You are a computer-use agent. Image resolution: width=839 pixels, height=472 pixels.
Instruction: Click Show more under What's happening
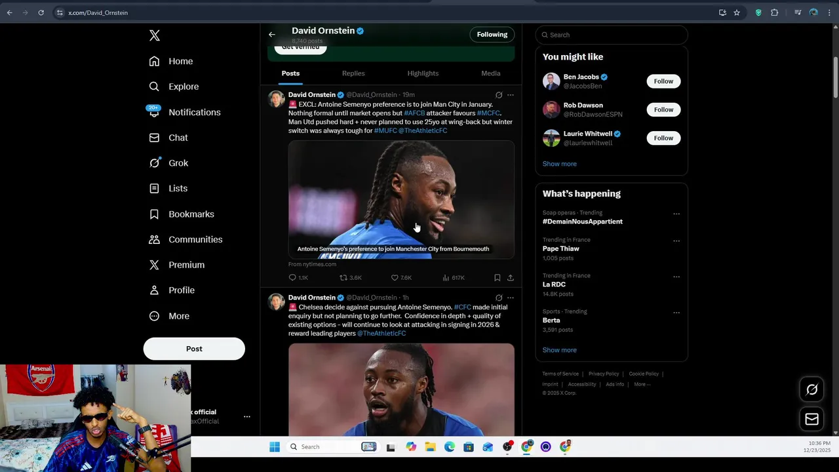pyautogui.click(x=560, y=350)
